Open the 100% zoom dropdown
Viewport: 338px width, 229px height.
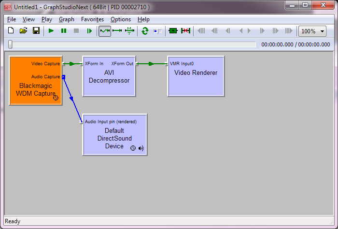tap(312, 31)
